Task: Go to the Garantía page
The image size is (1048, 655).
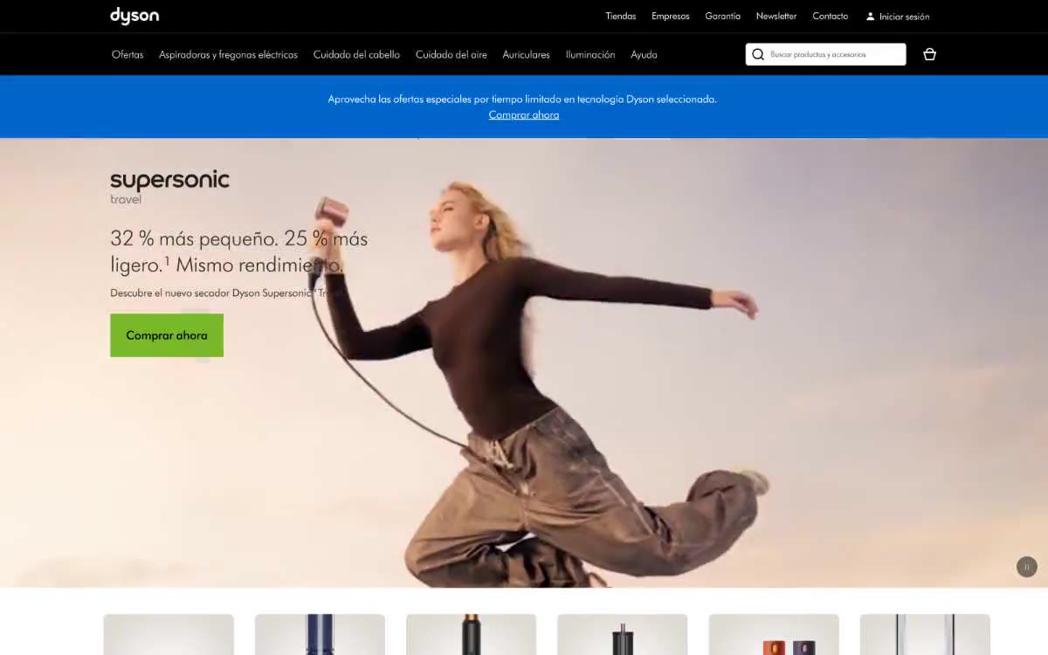Action: click(x=723, y=17)
